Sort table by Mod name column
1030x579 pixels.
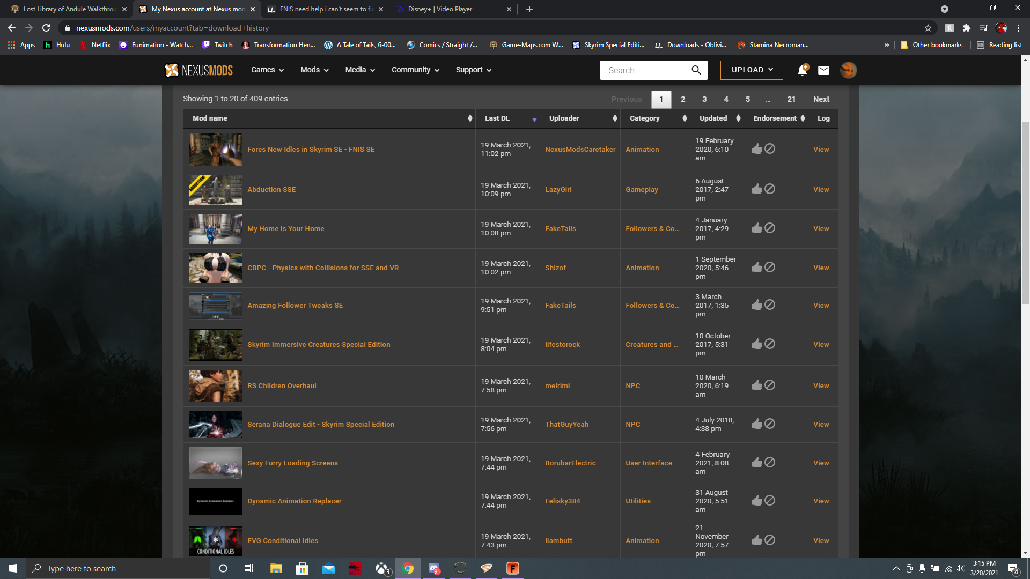pyautogui.click(x=329, y=118)
